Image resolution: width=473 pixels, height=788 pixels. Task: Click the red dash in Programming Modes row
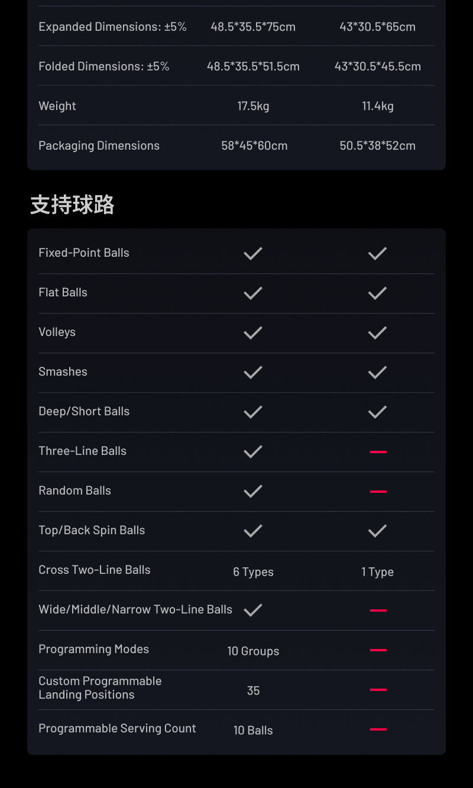[x=378, y=650]
